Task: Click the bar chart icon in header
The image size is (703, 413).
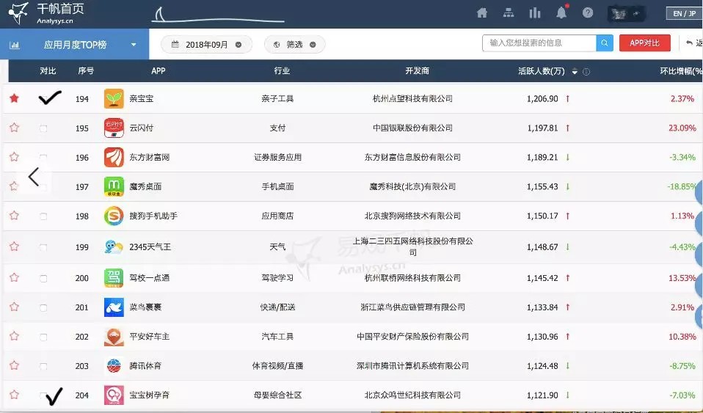Action: 535,12
